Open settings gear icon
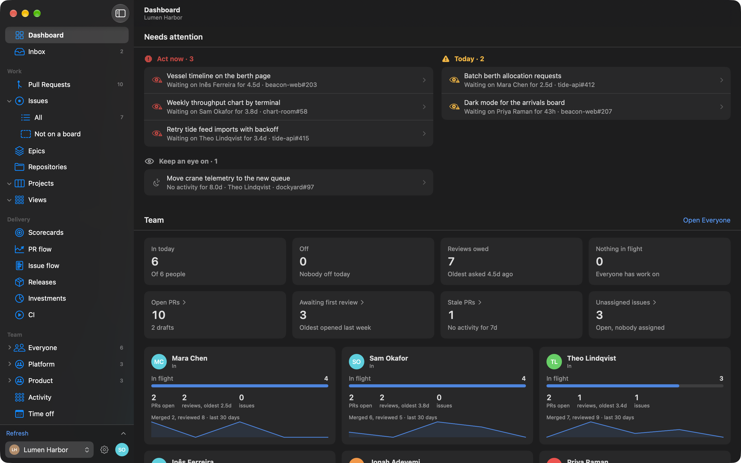The width and height of the screenshot is (741, 463). click(x=104, y=450)
